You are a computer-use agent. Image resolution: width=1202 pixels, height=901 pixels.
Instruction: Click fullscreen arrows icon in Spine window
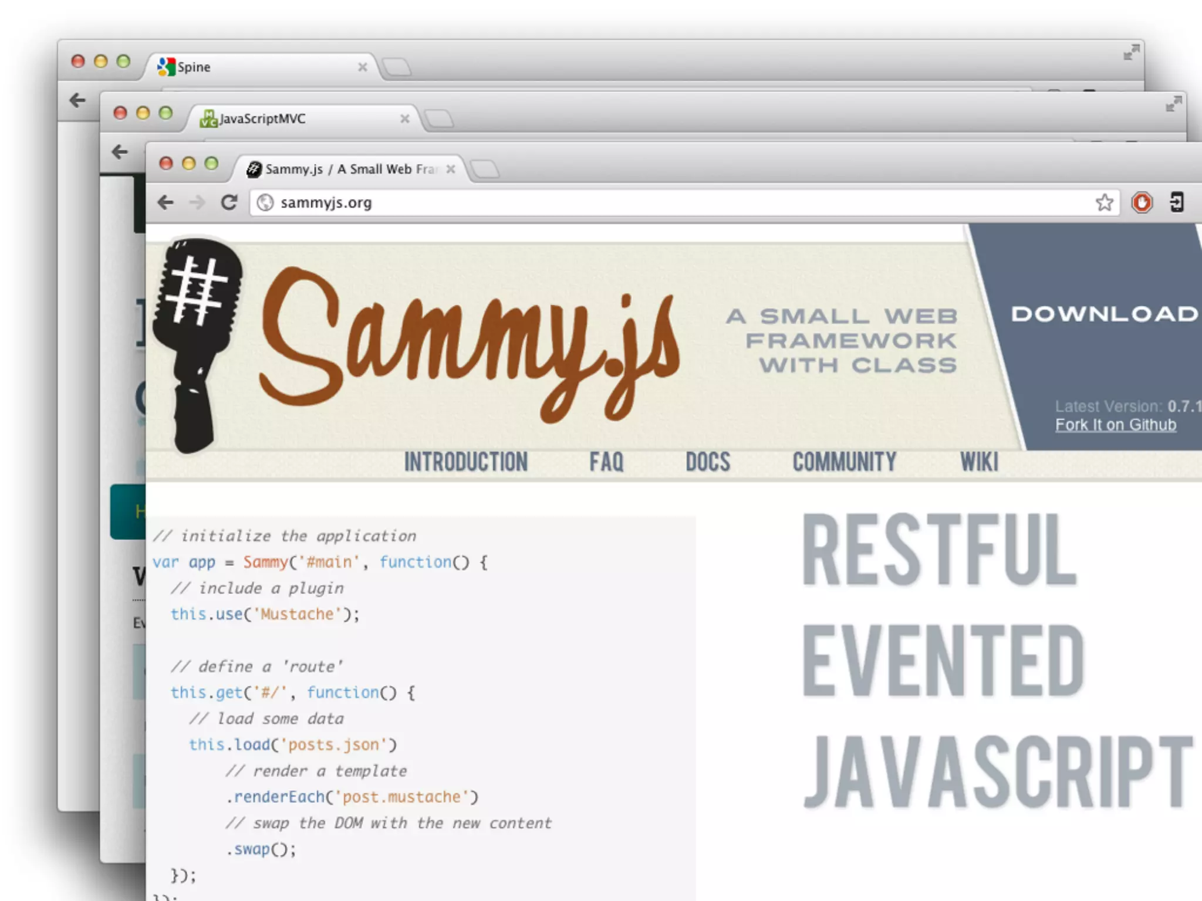tap(1131, 53)
